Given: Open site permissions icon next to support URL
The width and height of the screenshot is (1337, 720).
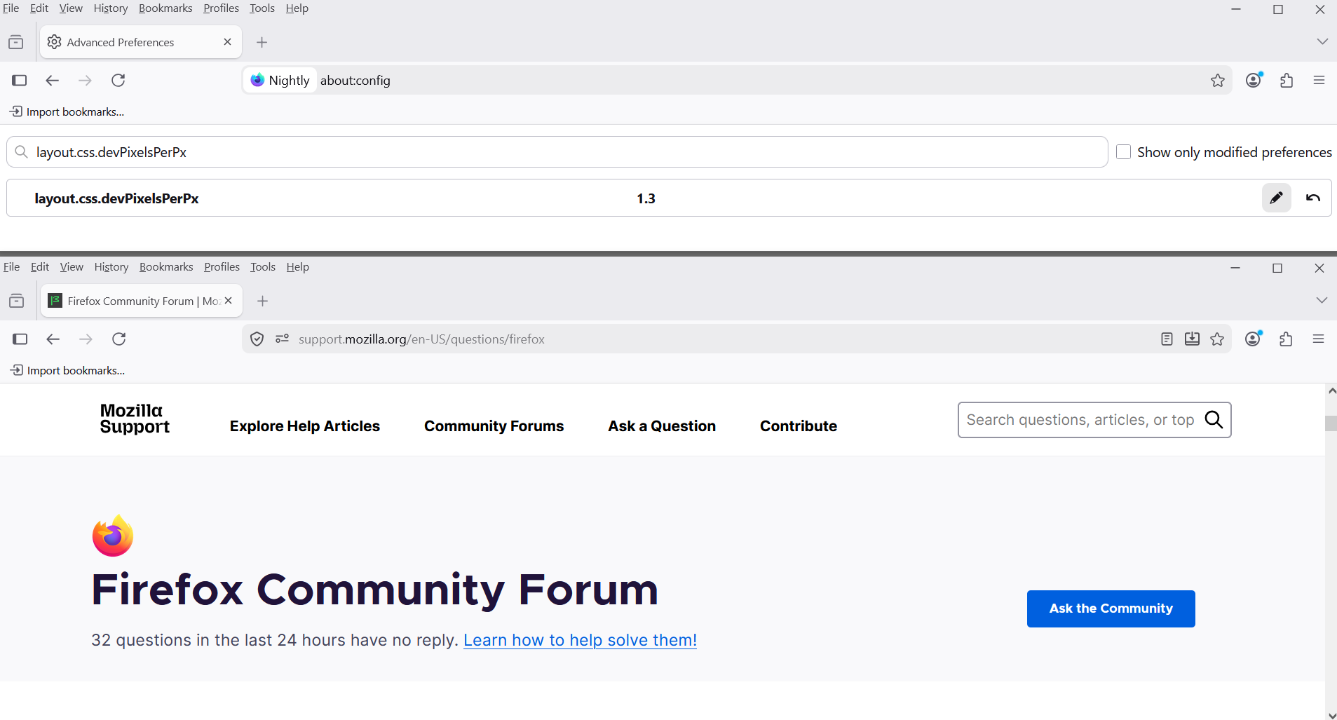Looking at the screenshot, I should click(x=283, y=339).
